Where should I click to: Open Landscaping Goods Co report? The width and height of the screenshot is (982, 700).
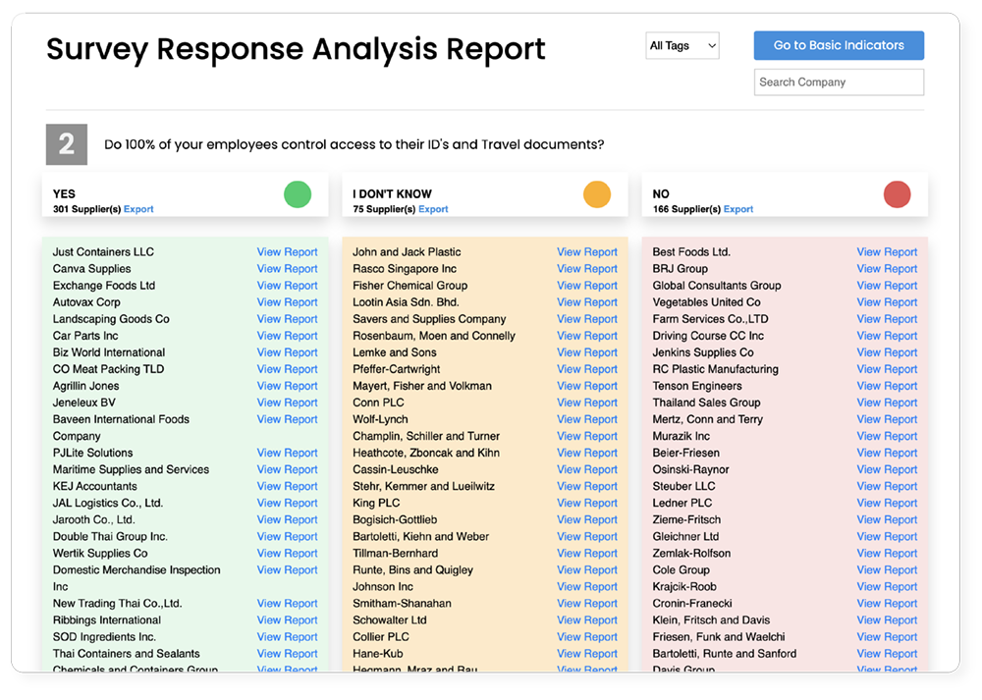tap(288, 319)
